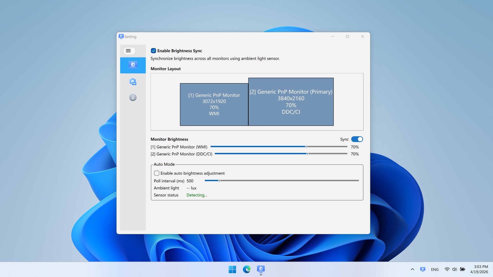Select monitor 1 Generic PnP tile

(214, 104)
